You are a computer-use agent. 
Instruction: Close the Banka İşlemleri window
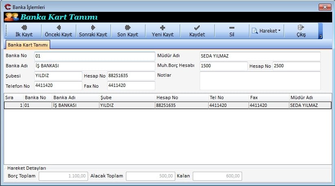click(325, 7)
